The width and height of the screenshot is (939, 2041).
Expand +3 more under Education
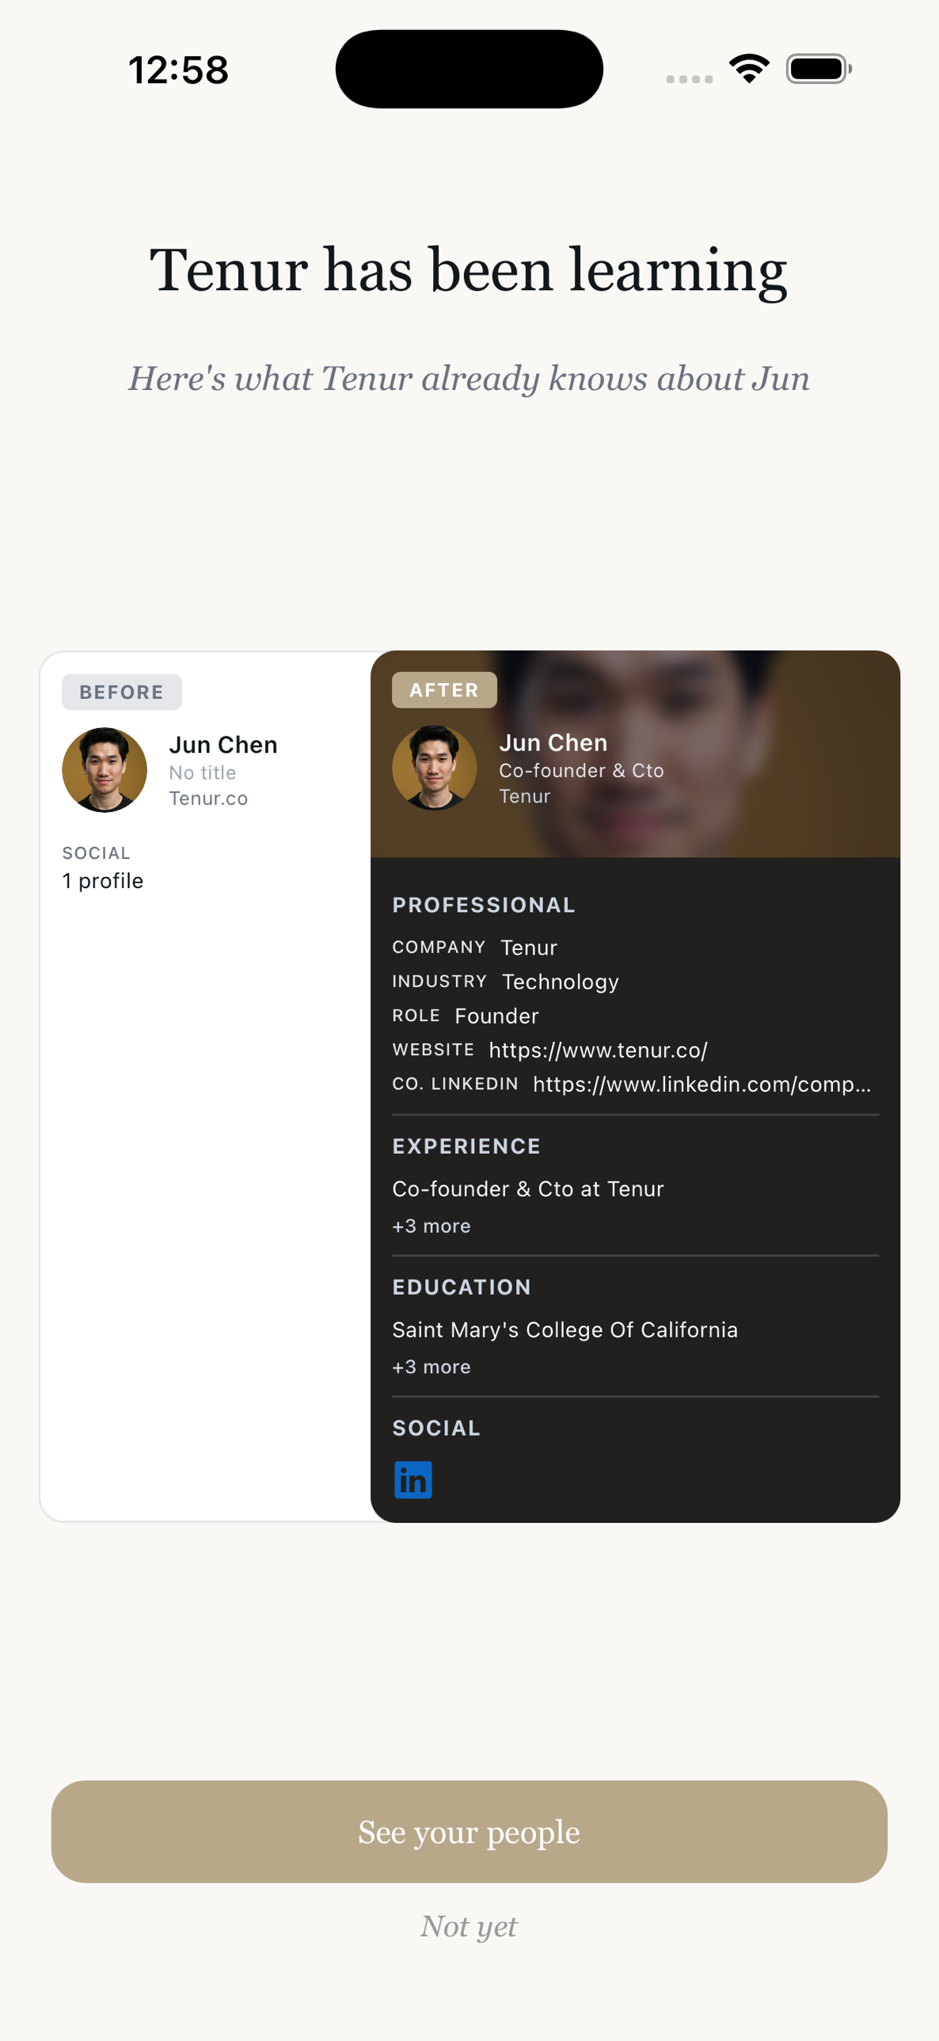[x=431, y=1367]
